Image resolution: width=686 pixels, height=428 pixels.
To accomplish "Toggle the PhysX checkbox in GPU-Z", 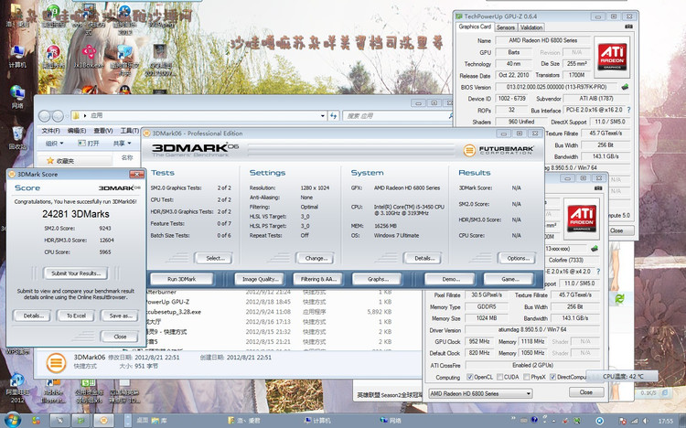I will [527, 377].
